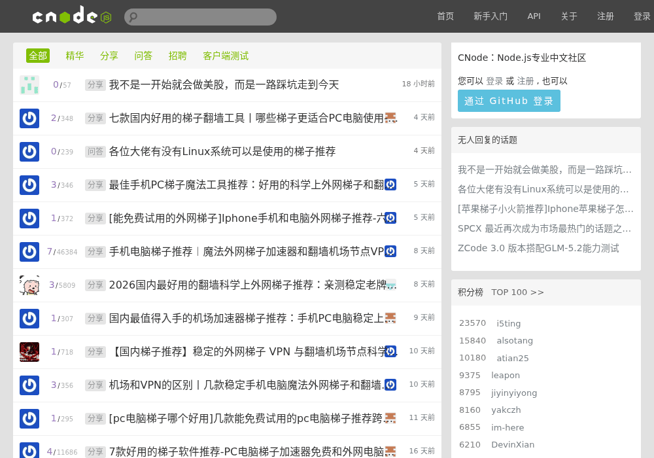The height and width of the screenshot is (458, 654).
Task: Open avatar of 我不是一开始就会做美股 author
Action: tap(29, 84)
